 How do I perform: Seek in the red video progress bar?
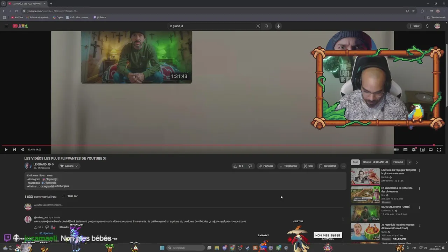223,145
